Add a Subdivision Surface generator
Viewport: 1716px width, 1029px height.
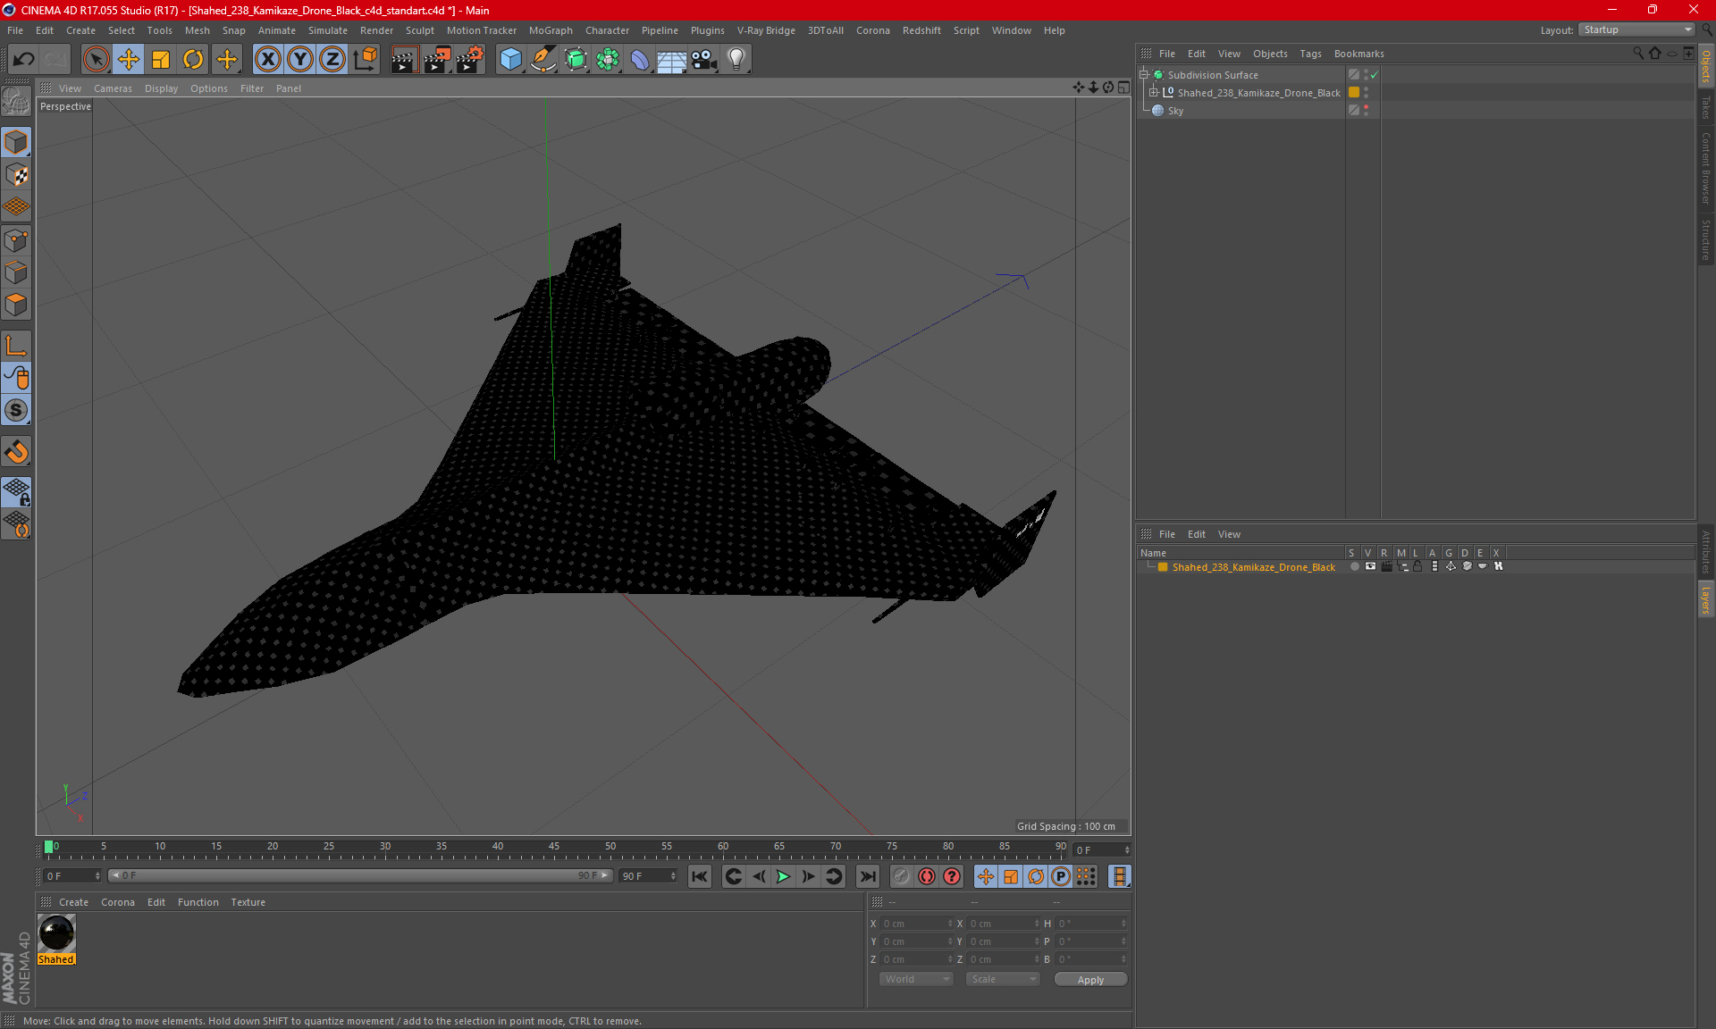tap(576, 60)
